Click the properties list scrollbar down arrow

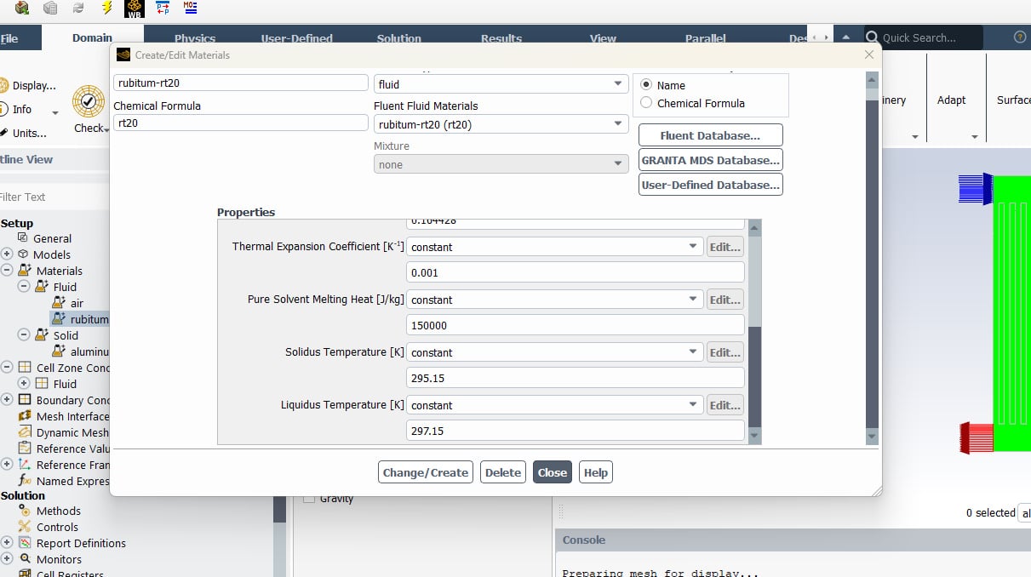[753, 436]
